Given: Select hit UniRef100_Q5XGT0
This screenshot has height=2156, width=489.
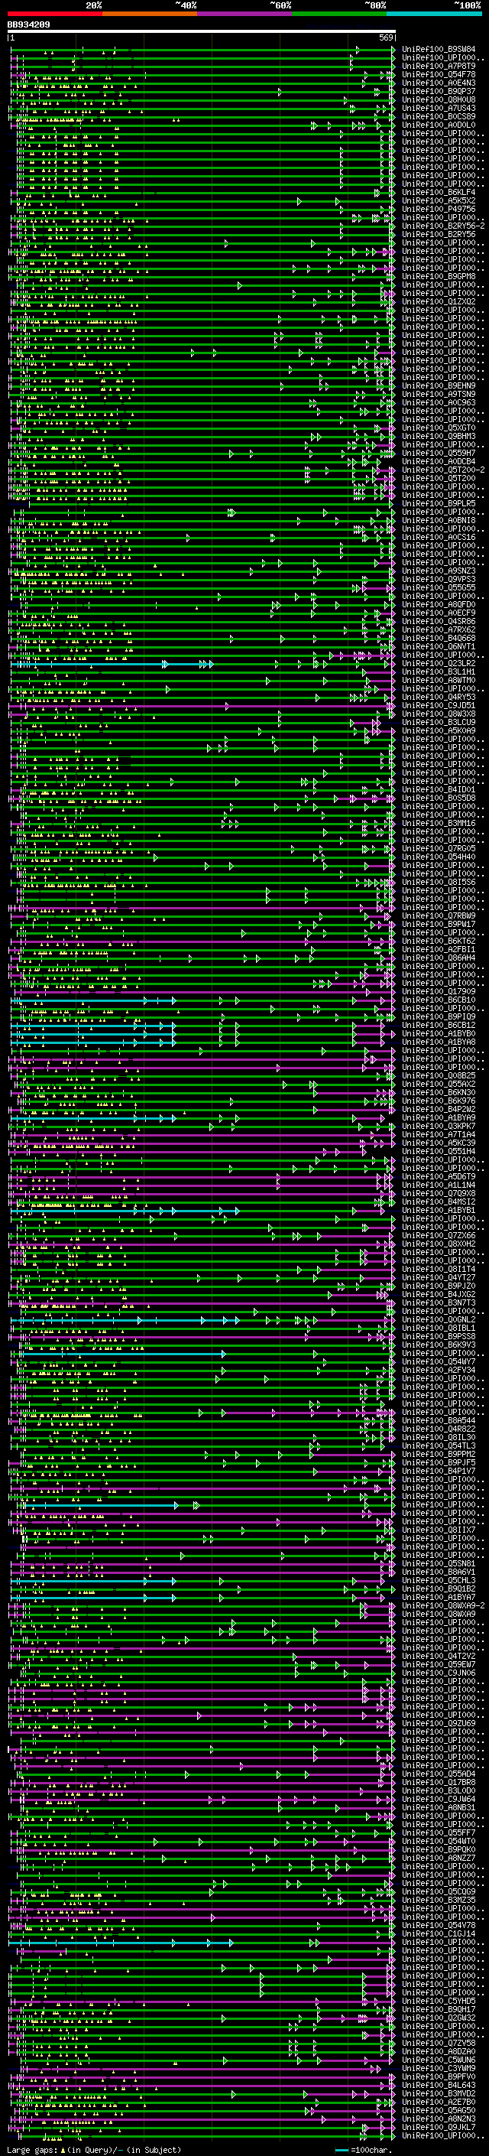Looking at the screenshot, I should pos(439,428).
